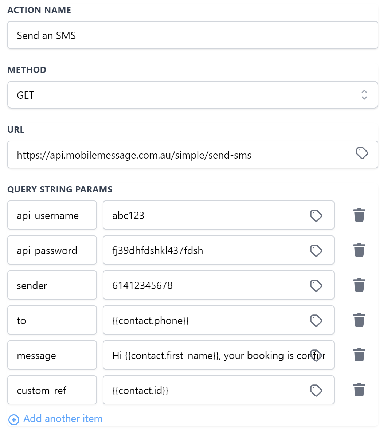The image size is (387, 430).
Task: Click tag icon in api_username value field
Action: (x=316, y=215)
